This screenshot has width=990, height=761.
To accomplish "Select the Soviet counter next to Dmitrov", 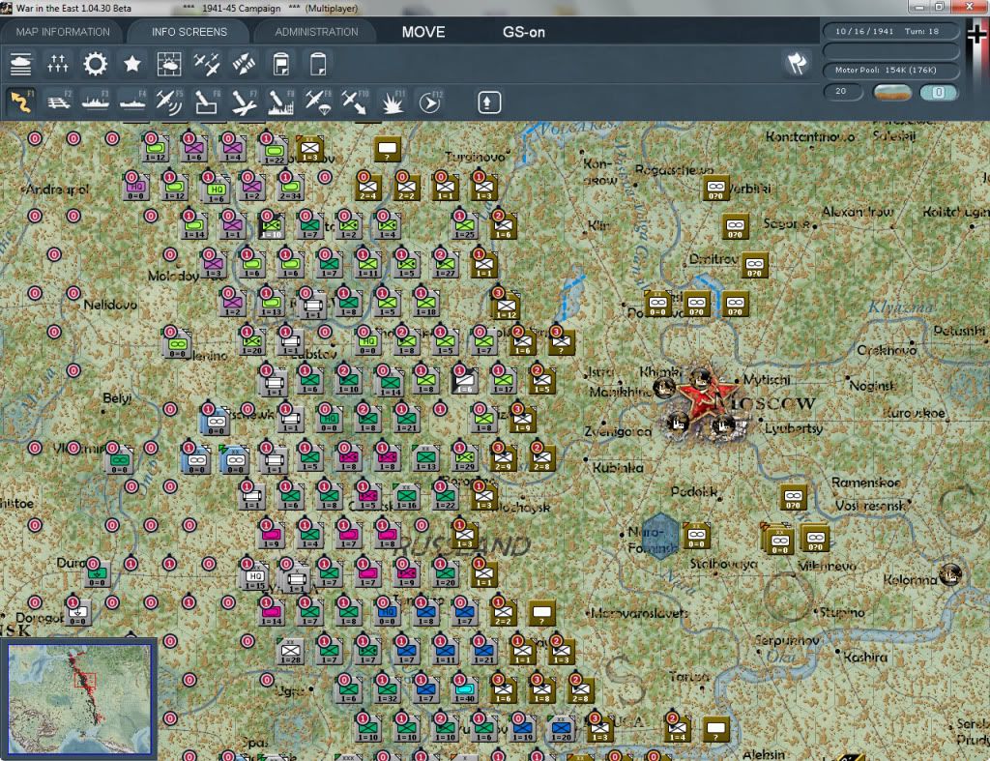I will point(754,265).
